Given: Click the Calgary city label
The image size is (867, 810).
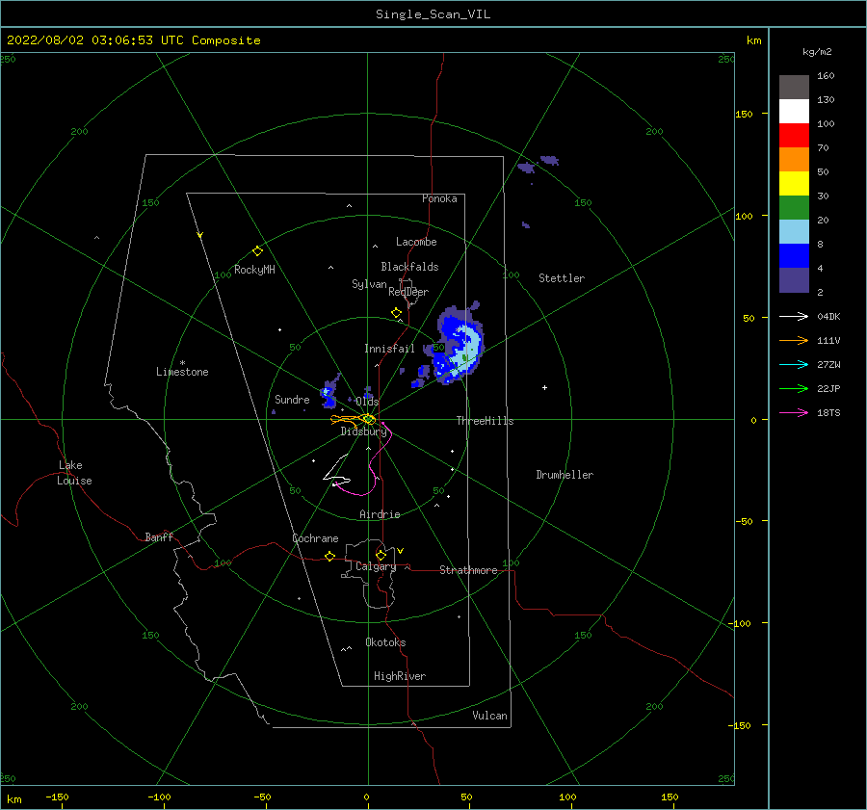Looking at the screenshot, I should coord(376,566).
